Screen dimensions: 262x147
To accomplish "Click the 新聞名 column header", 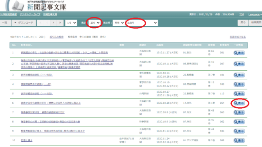I will coord(143,45).
